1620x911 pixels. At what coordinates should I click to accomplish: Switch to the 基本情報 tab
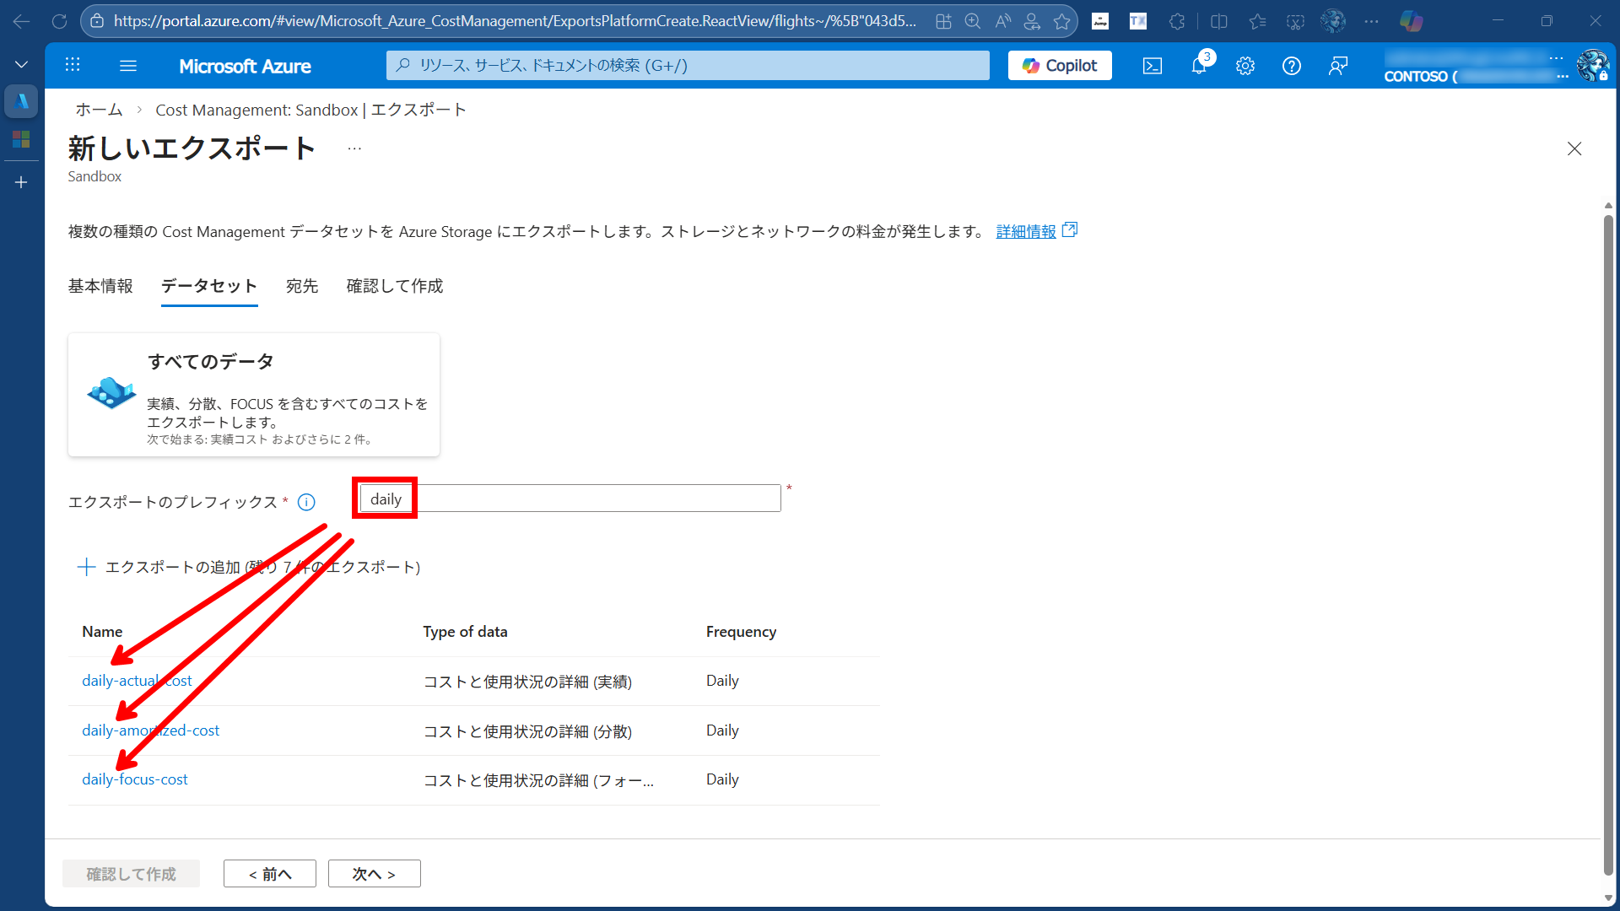tap(100, 286)
